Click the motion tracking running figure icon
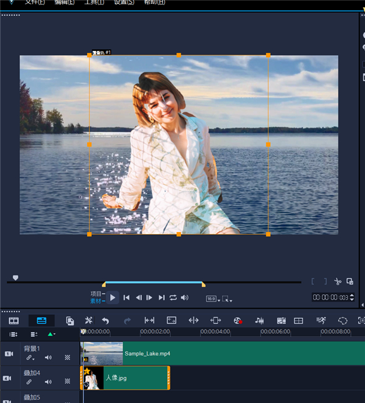The width and height of the screenshot is (365, 403). (x=321, y=320)
